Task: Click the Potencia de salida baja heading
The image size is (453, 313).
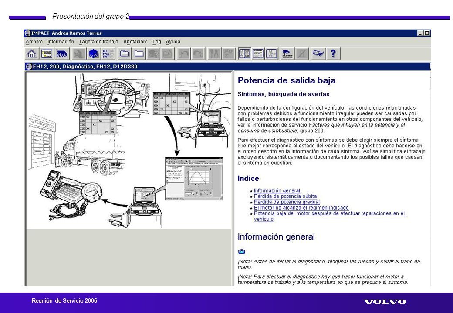Action: coord(287,80)
